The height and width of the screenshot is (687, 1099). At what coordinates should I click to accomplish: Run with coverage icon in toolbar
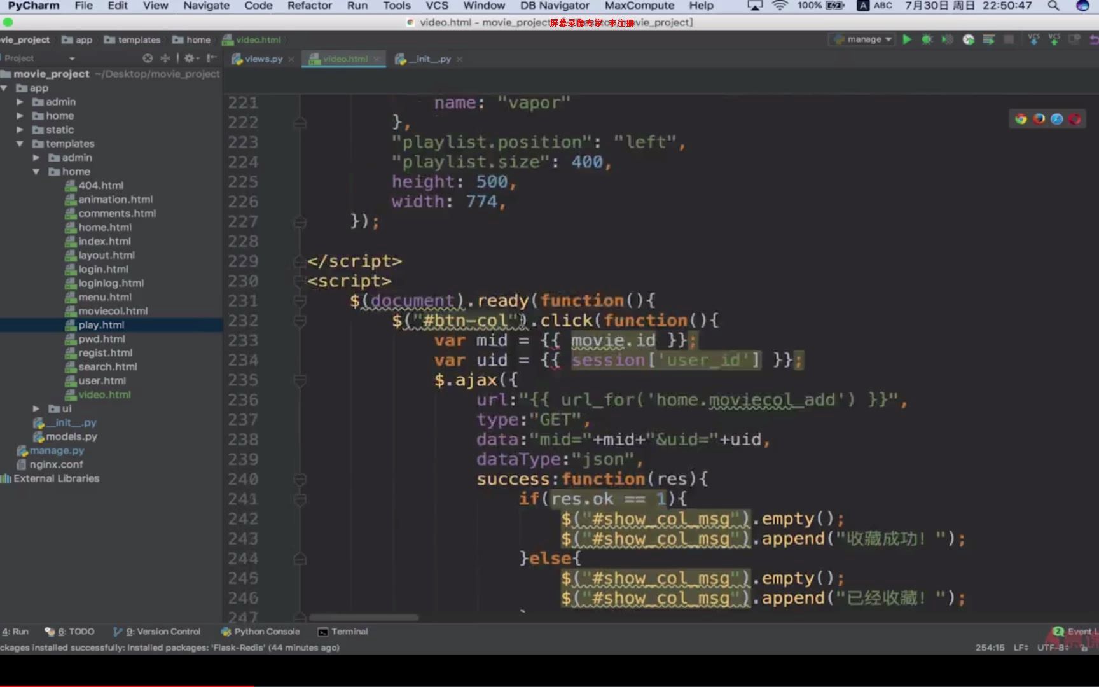click(948, 39)
